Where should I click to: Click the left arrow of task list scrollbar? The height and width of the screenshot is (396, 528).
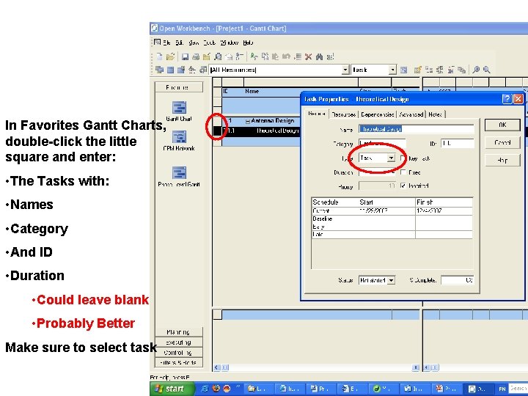click(x=216, y=367)
